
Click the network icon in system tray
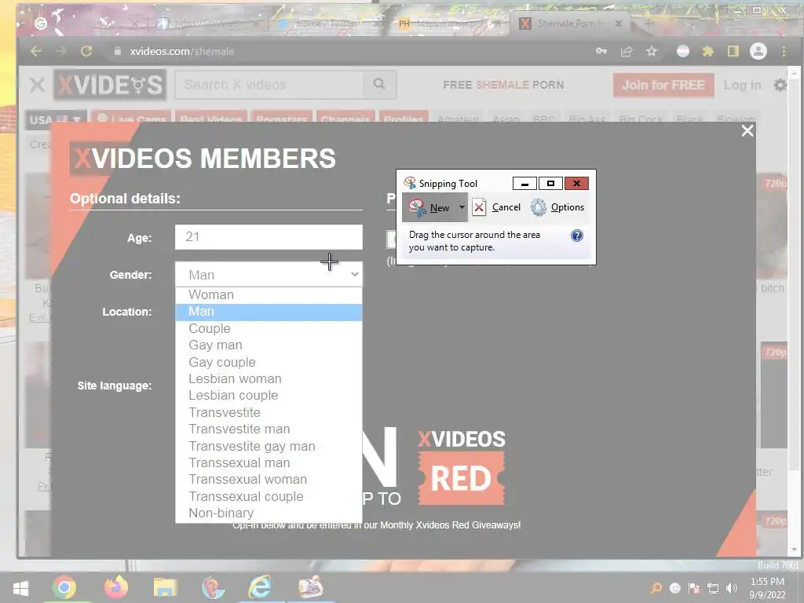pos(713,588)
